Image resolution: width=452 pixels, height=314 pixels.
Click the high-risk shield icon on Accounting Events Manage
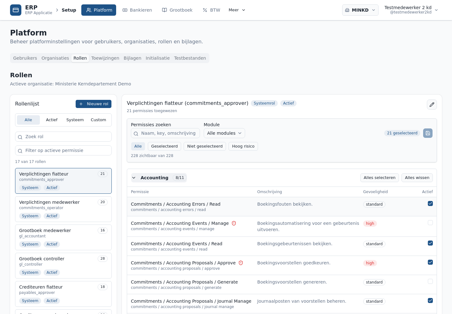click(234, 223)
